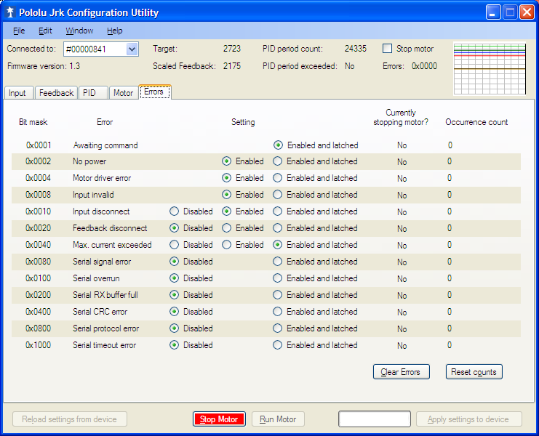Viewport: 539px width, 436px height.
Task: Select Disabled for Serial signal error
Action: (x=175, y=262)
